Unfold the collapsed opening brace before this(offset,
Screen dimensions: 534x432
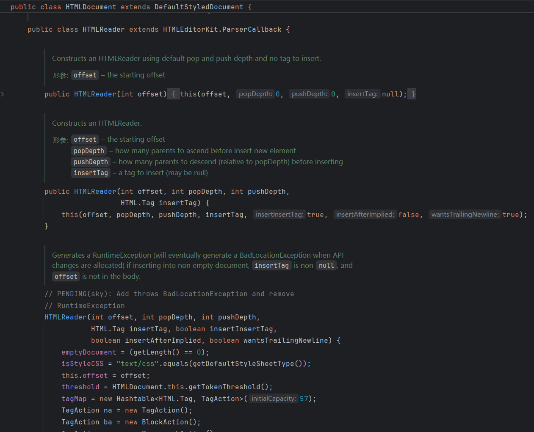pos(174,94)
